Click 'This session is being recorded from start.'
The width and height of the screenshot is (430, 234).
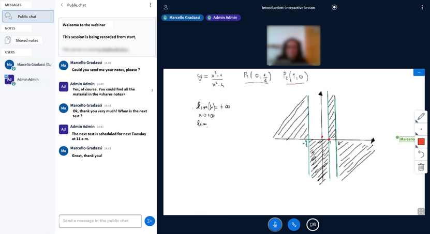point(99,37)
